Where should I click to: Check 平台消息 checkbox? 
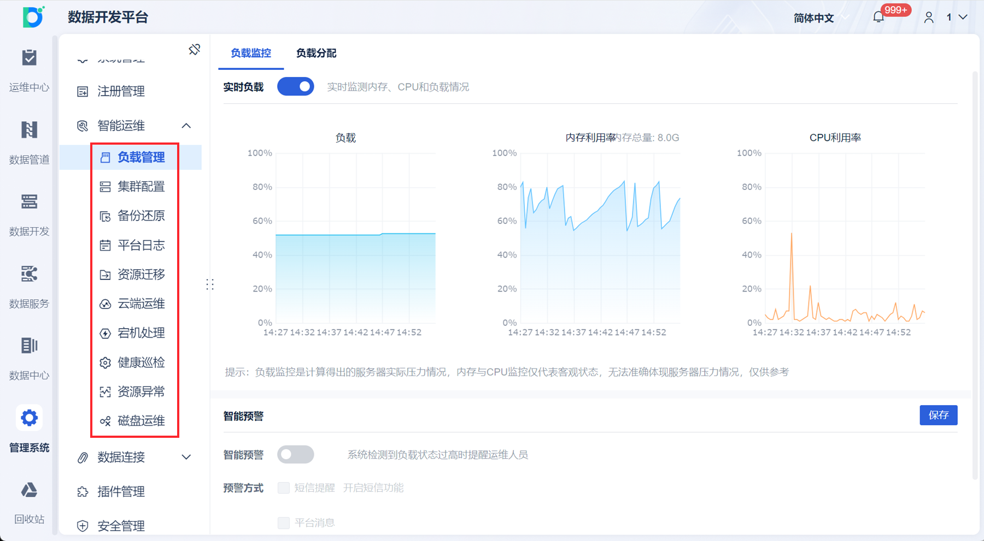coord(284,523)
